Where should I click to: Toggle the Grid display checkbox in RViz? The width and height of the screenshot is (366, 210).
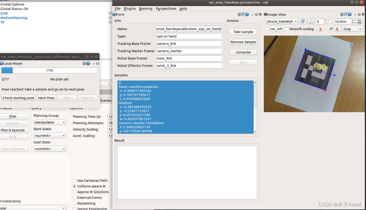pyautogui.click(x=110, y=13)
